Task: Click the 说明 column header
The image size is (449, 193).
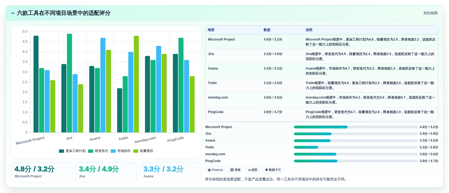Action: pyautogui.click(x=309, y=30)
